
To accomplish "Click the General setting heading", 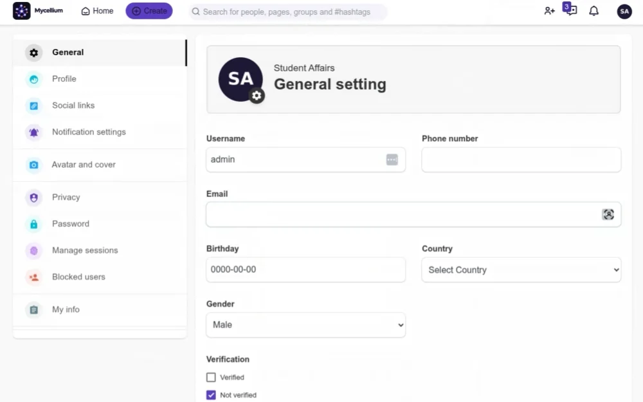I will 330,84.
